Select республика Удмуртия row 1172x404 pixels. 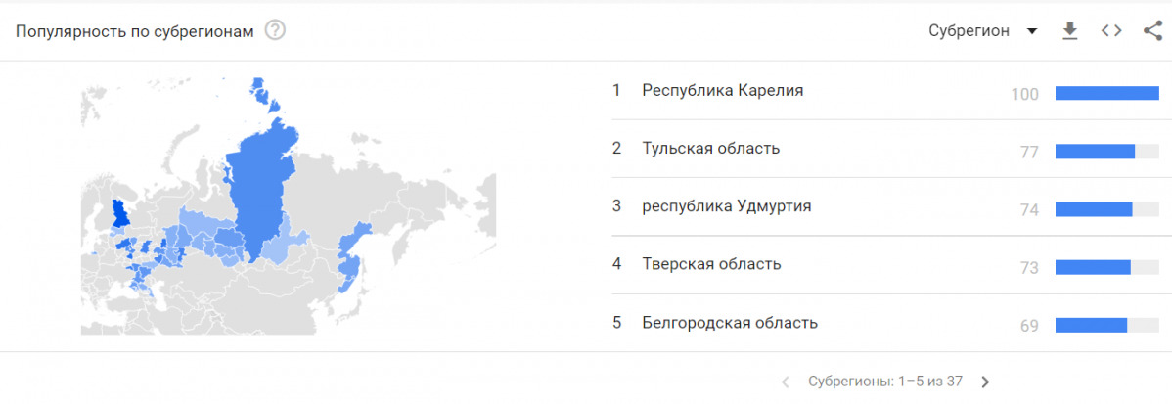pyautogui.click(x=726, y=206)
